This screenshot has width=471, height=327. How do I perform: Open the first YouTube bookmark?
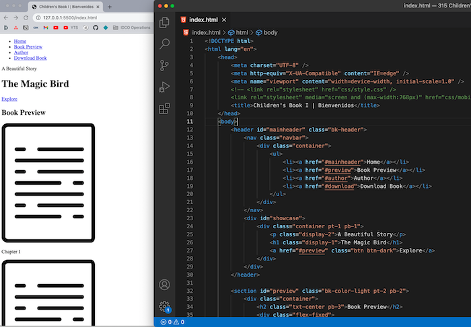(56, 28)
